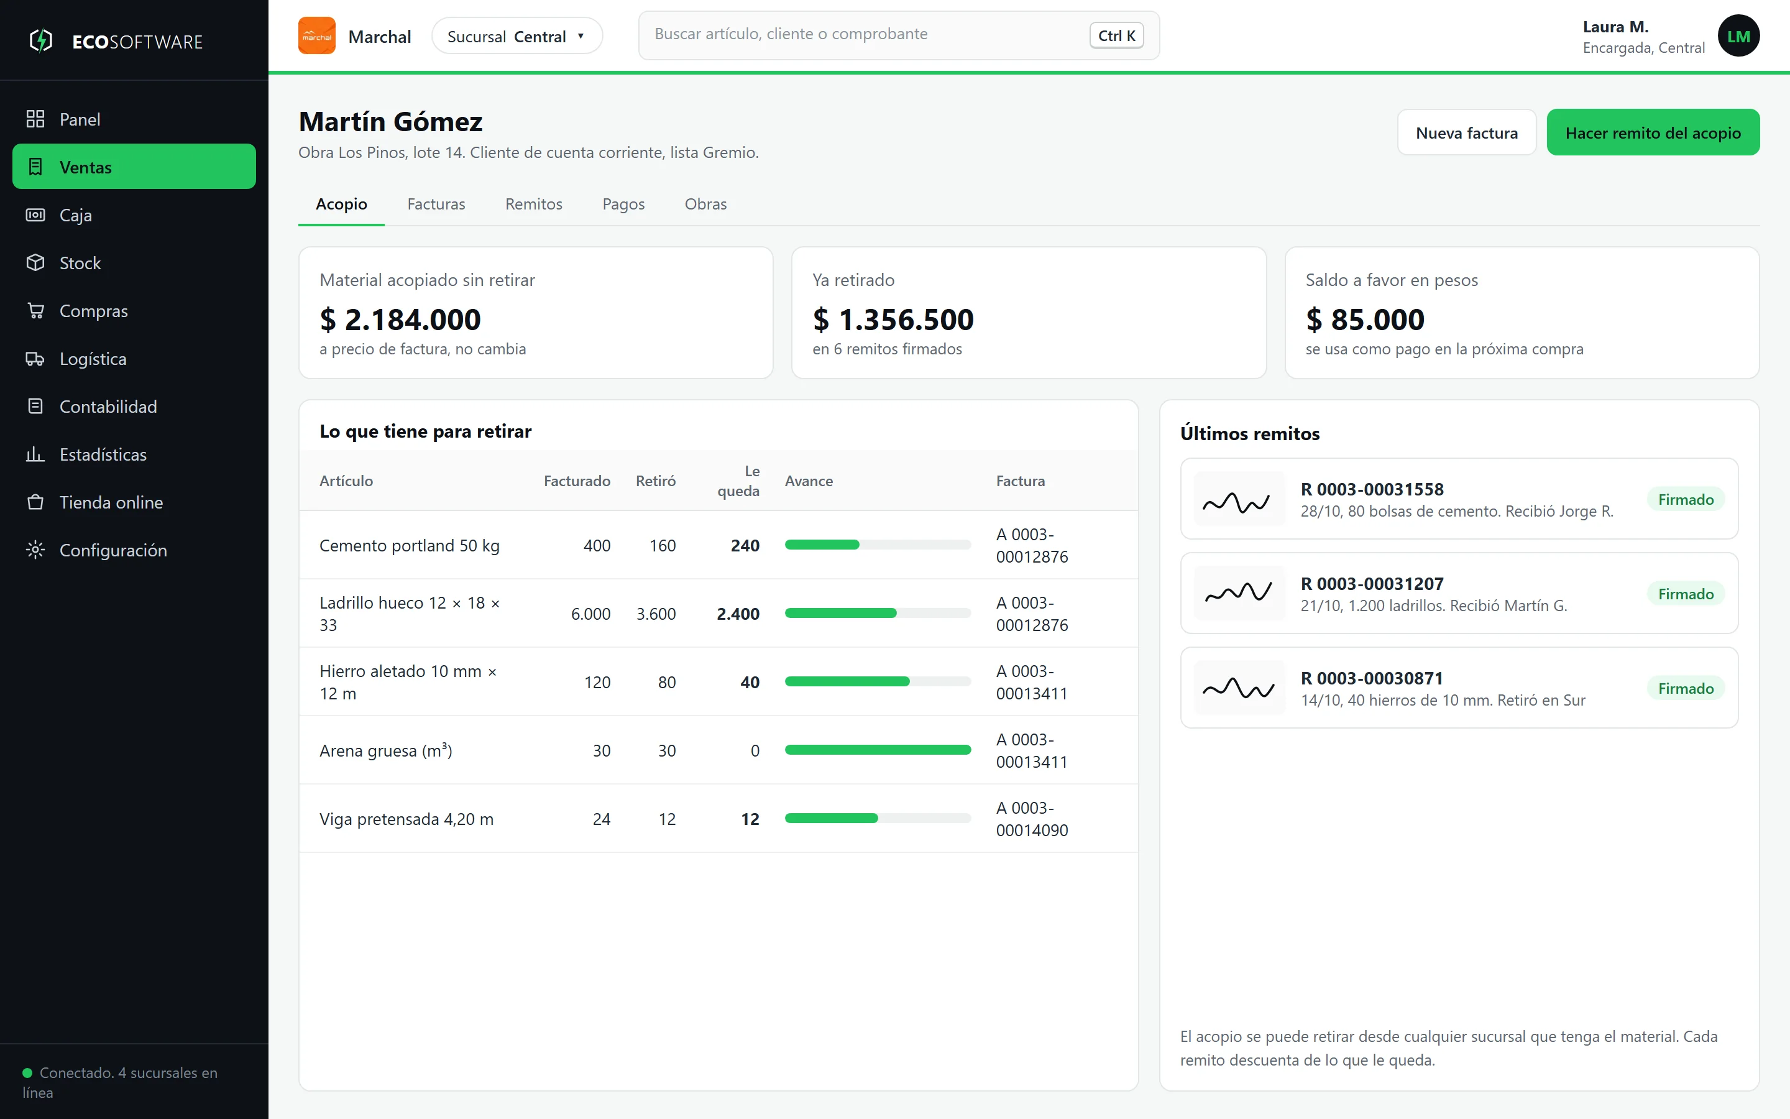The width and height of the screenshot is (1790, 1119).
Task: Open Compras cart icon
Action: (x=35, y=311)
